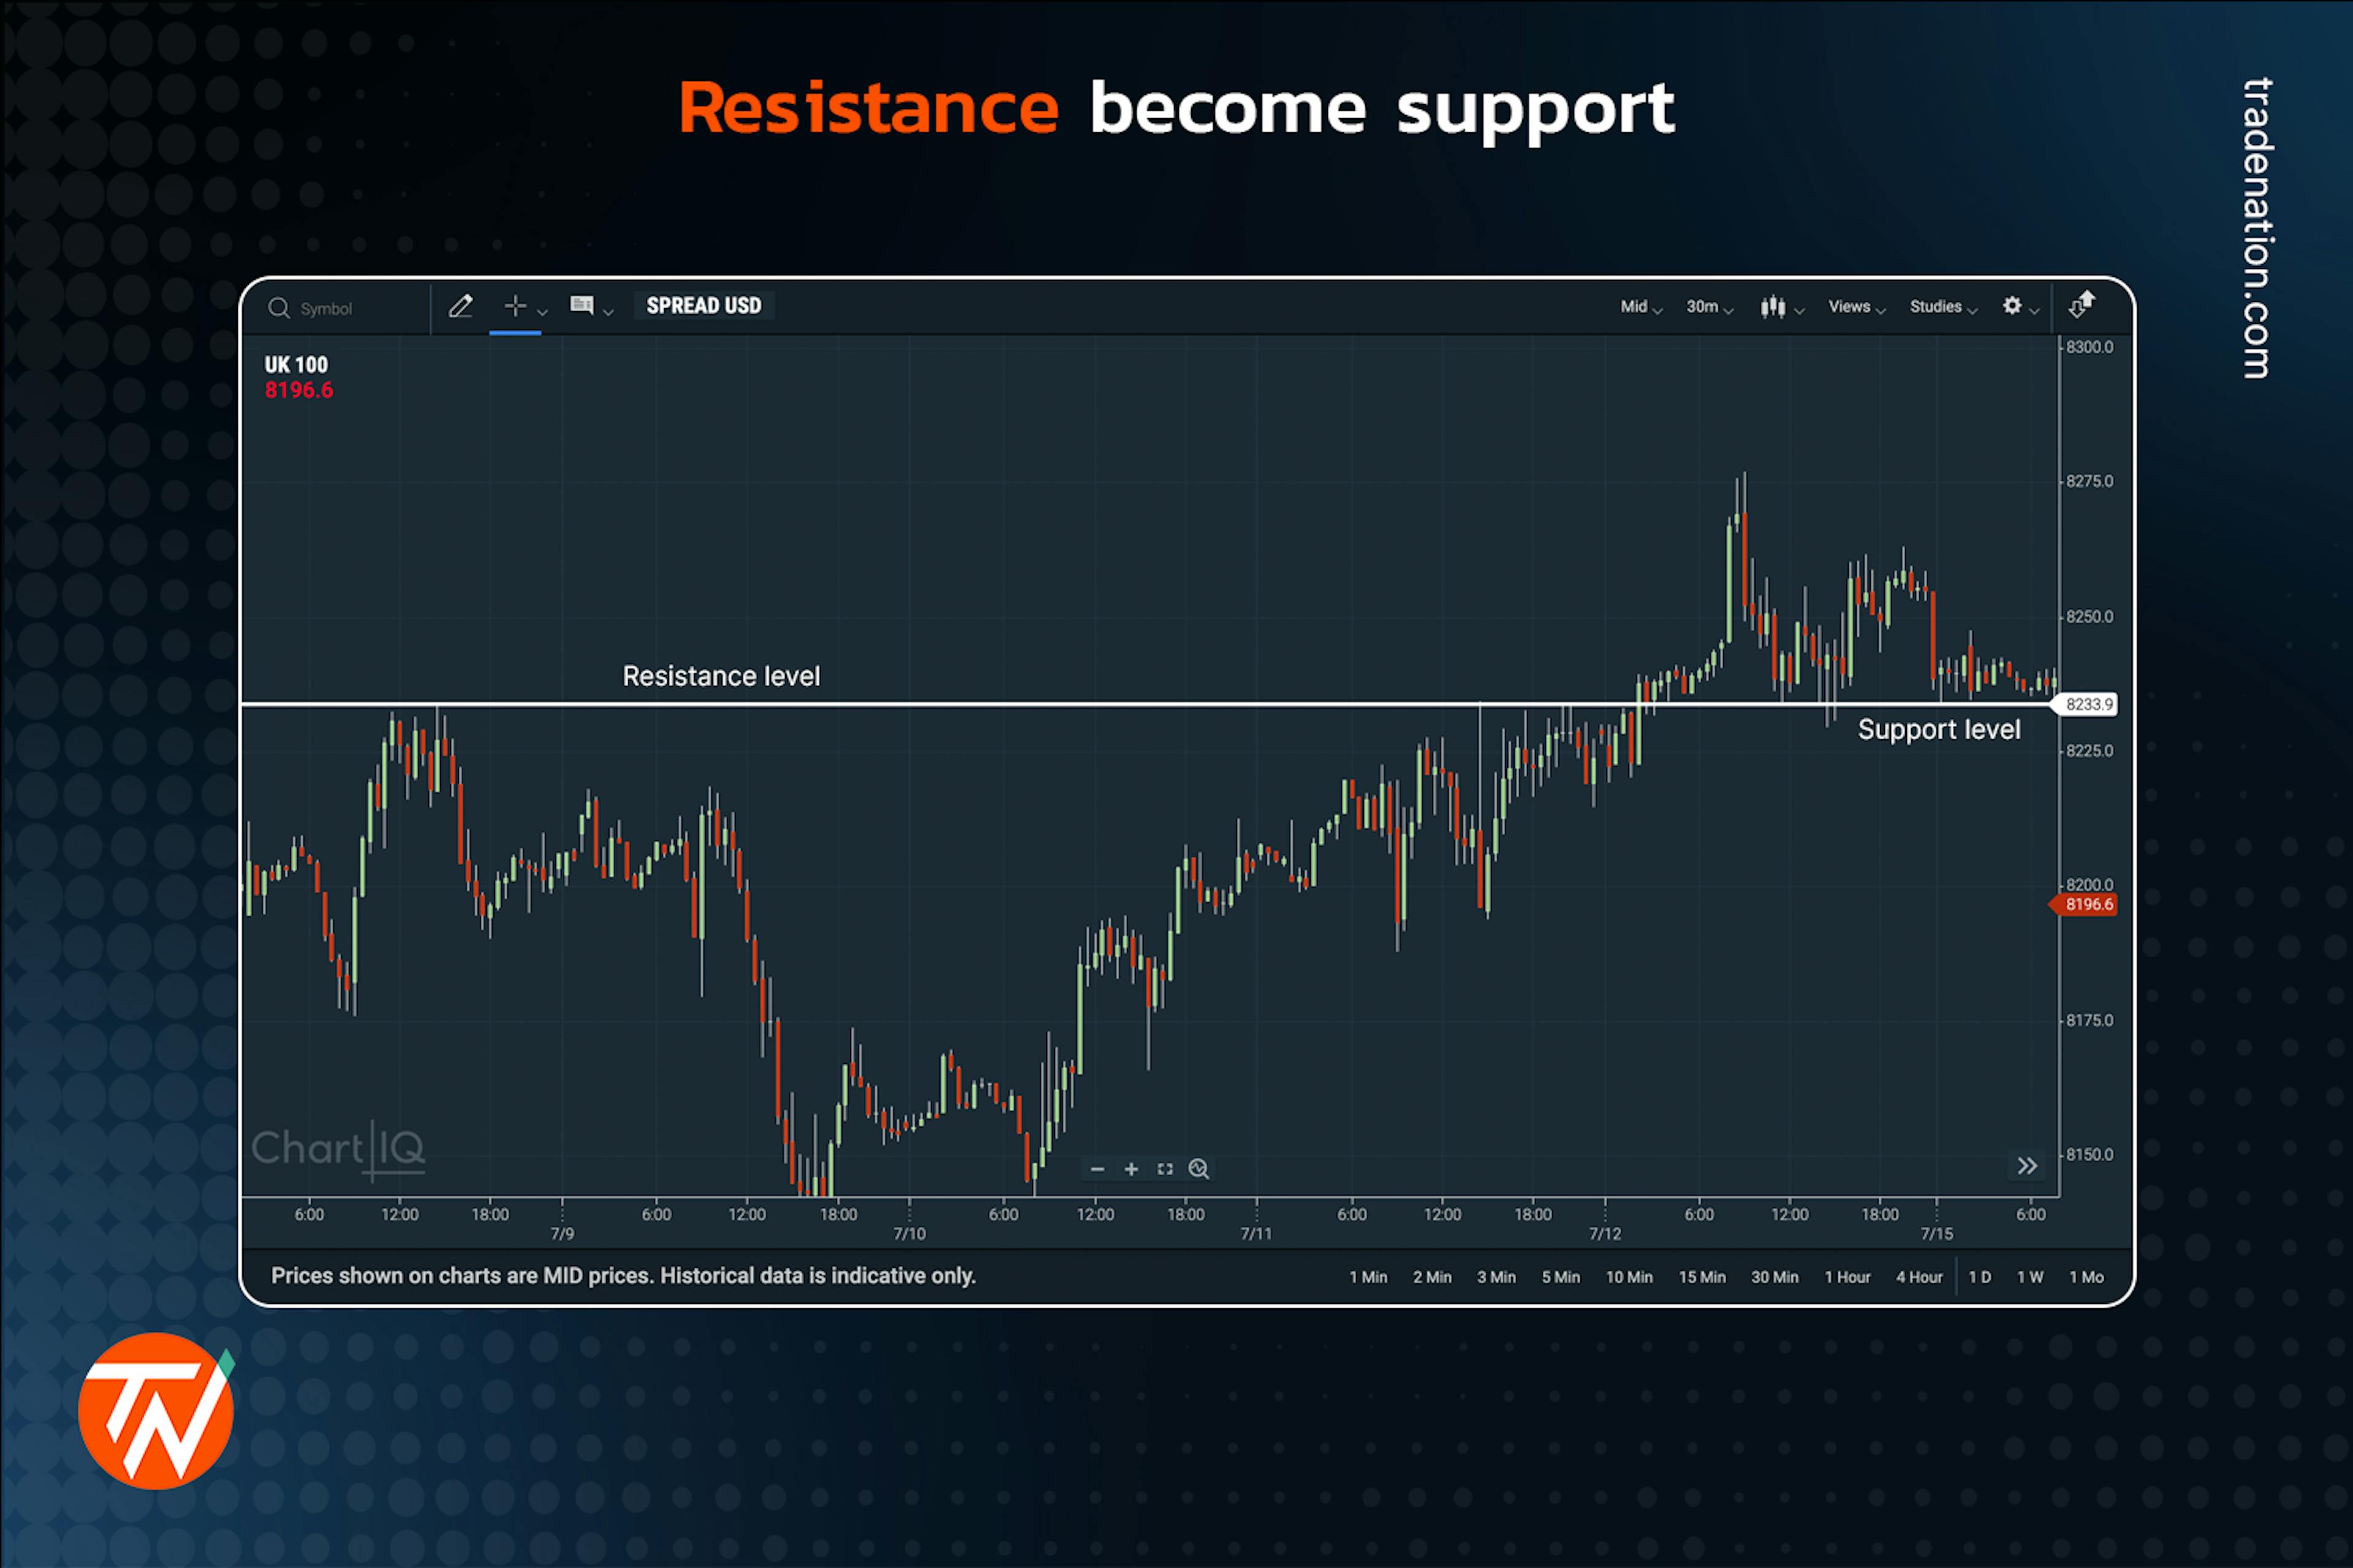
Task: Activate the crosshair tool
Action: 515,305
